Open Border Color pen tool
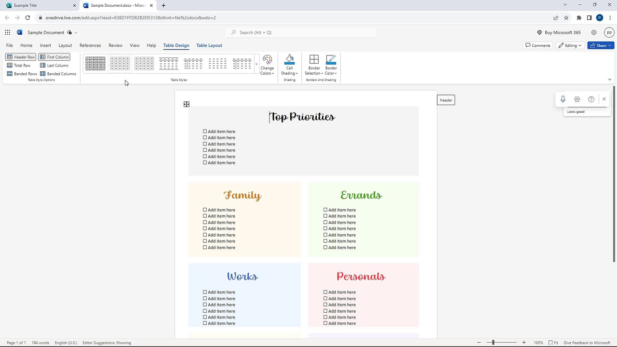This screenshot has height=347, width=617. [x=331, y=60]
